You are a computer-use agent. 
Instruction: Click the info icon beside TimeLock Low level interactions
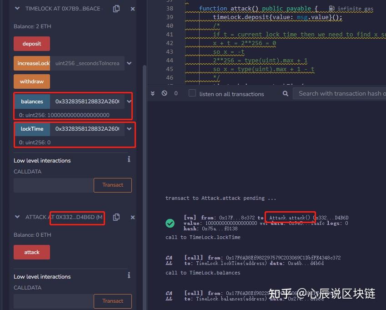[129, 159]
